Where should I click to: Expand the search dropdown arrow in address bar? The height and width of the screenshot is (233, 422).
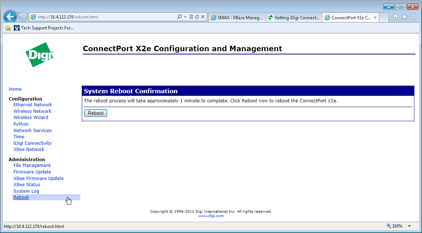(x=185, y=17)
